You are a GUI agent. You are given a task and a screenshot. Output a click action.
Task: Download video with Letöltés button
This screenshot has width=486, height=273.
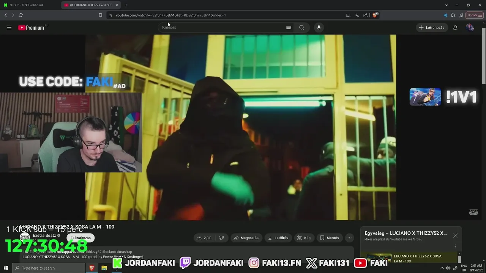[278, 238]
